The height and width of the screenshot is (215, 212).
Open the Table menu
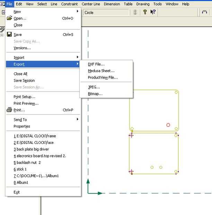point(128,4)
